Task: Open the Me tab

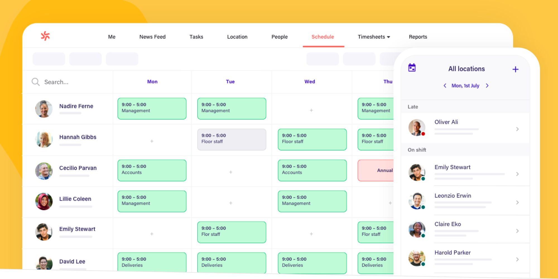Action: [112, 37]
